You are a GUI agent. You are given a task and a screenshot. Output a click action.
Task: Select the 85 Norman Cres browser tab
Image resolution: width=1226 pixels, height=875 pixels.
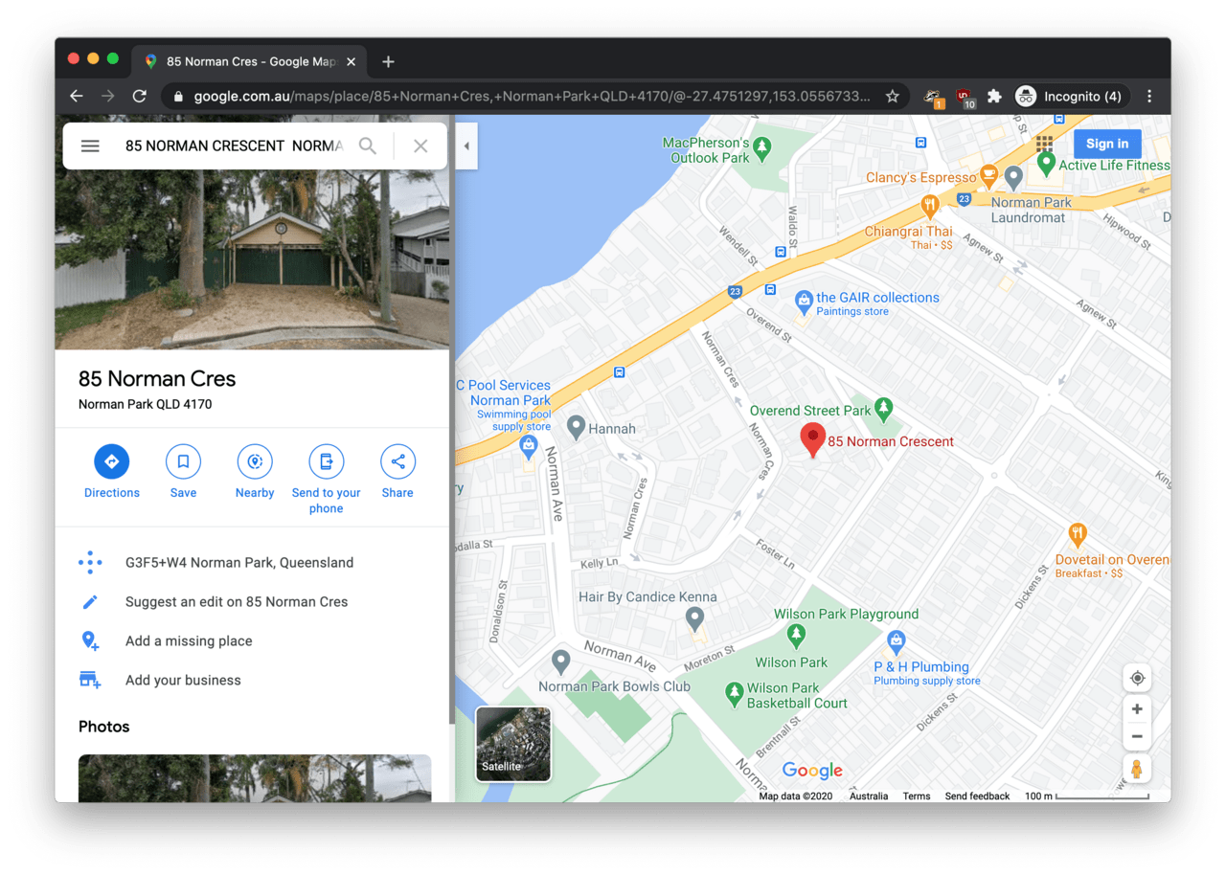(x=249, y=61)
